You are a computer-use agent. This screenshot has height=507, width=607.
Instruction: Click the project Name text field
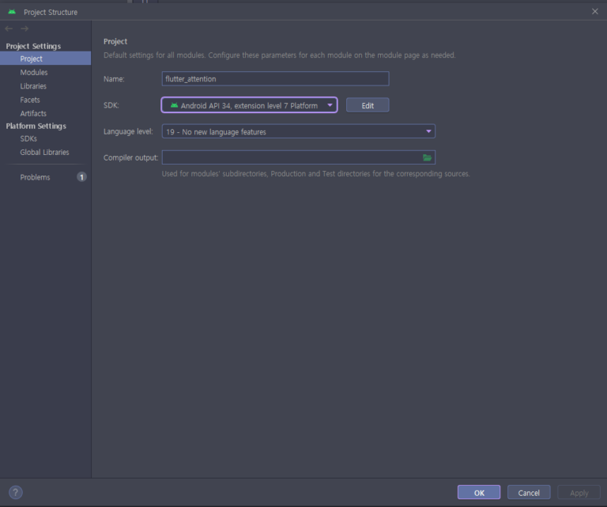coord(275,78)
